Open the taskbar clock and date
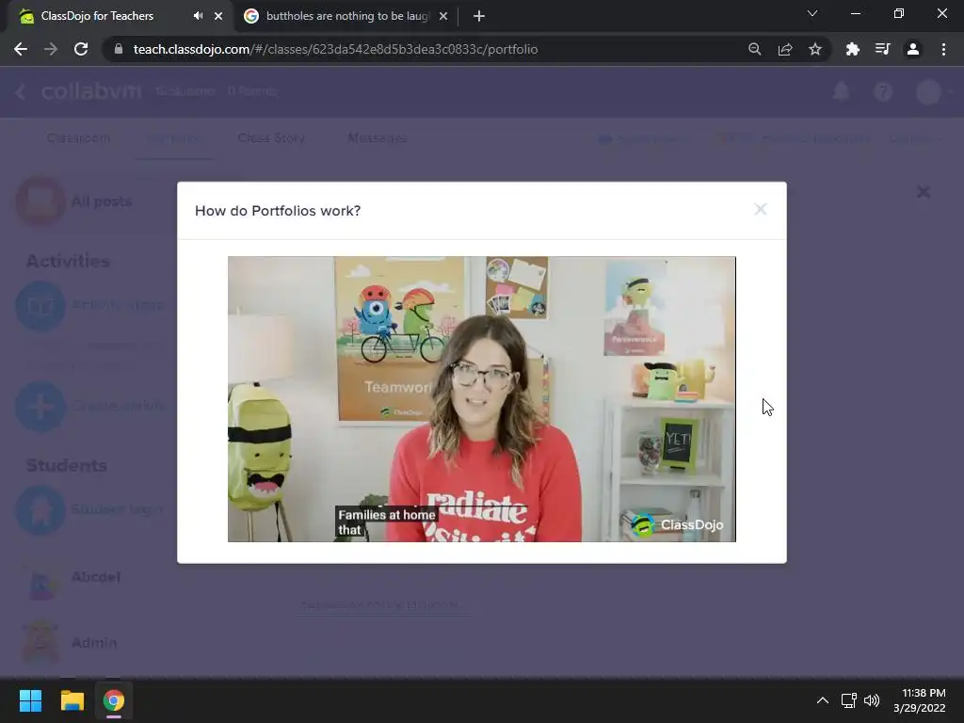Image resolution: width=964 pixels, height=723 pixels. click(920, 700)
